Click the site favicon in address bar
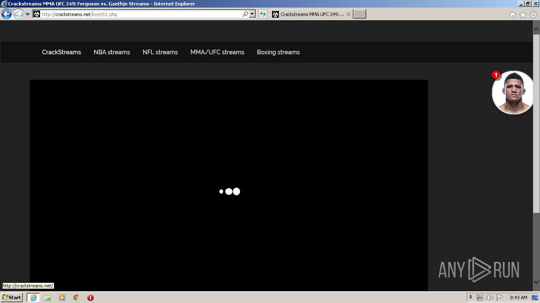This screenshot has width=540, height=303. 37,14
